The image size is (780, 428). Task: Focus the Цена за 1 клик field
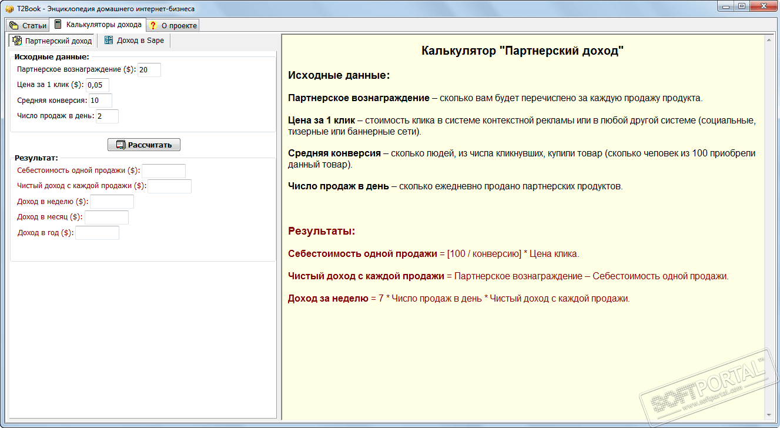tap(98, 85)
